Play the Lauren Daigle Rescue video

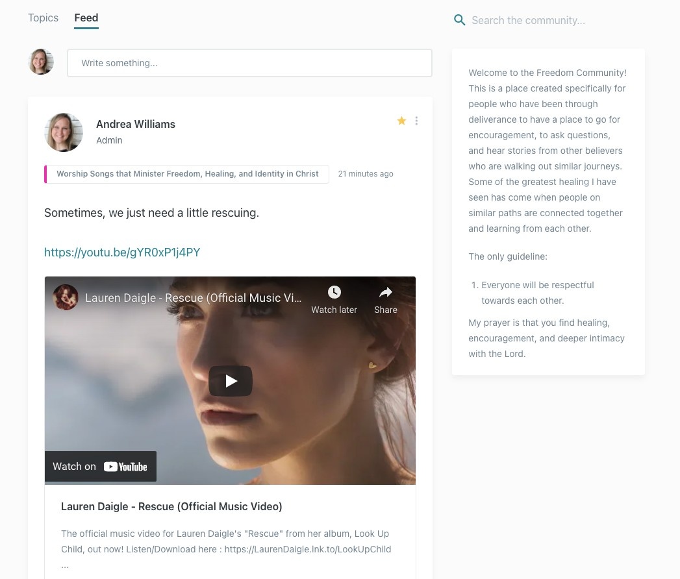tap(231, 381)
